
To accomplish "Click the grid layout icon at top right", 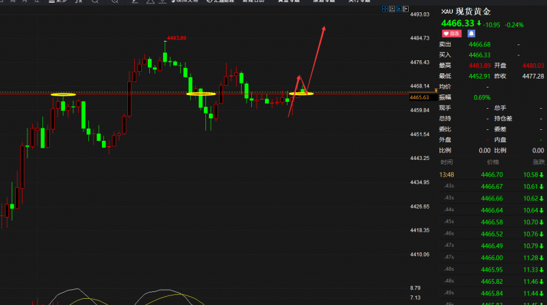I will pyautogui.click(x=387, y=10).
